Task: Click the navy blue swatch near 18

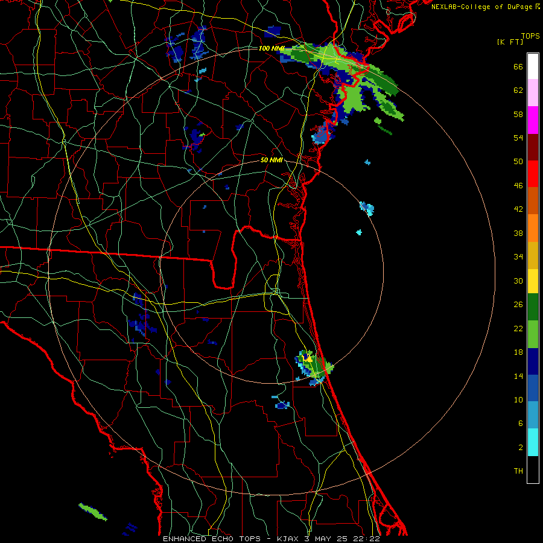Action: click(x=533, y=361)
